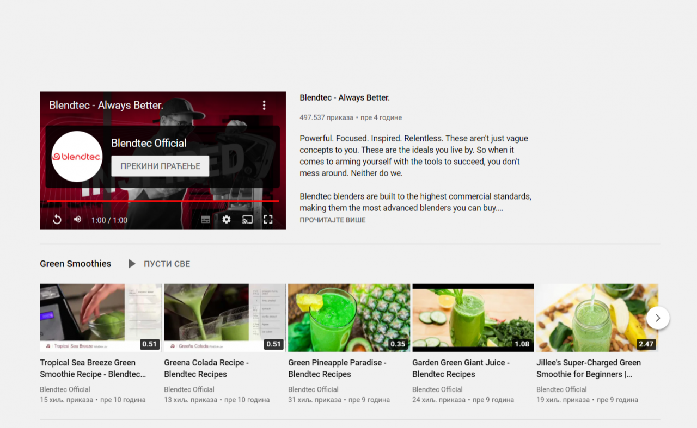Open Tropical Sea Breeze video thumbnail
697x428 pixels.
(x=101, y=318)
